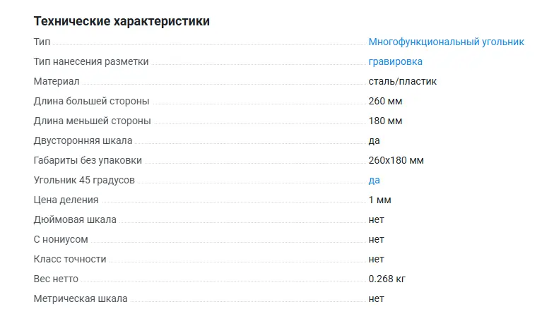Viewport: 542px width, 333px height.
Task: Click the Длина большей стороны label
Action: 91,102
